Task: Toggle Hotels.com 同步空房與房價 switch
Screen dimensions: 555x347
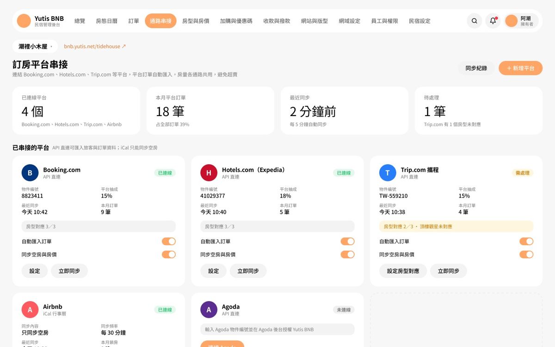Action: click(347, 254)
